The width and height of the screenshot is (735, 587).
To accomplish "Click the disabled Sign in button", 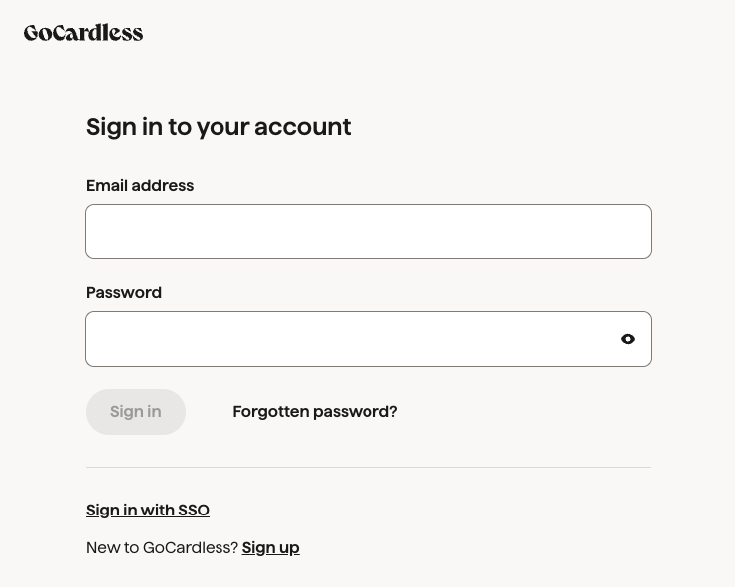I will pos(136,411).
